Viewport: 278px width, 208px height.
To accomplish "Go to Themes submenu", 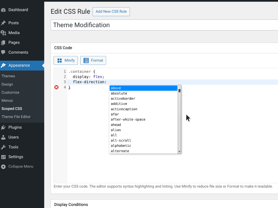I will click(x=8, y=76).
